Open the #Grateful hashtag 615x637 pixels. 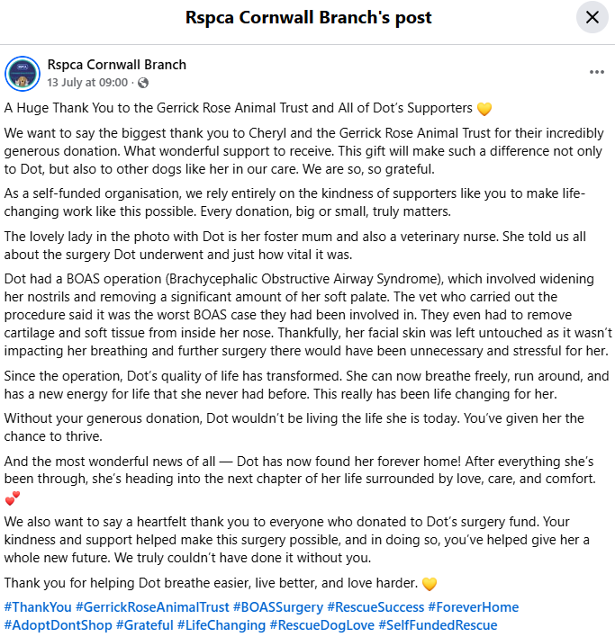145,624
